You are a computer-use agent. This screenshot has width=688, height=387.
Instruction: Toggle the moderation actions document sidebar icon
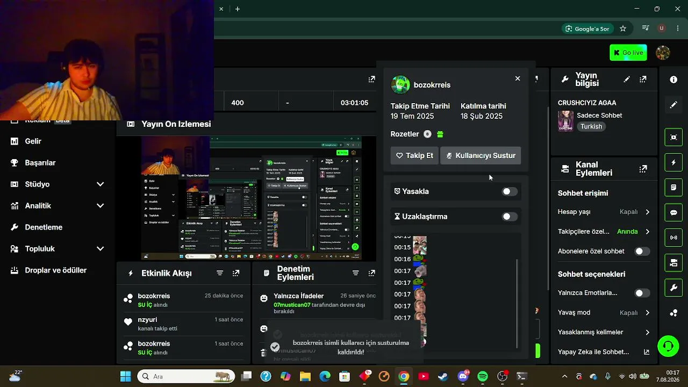673,188
